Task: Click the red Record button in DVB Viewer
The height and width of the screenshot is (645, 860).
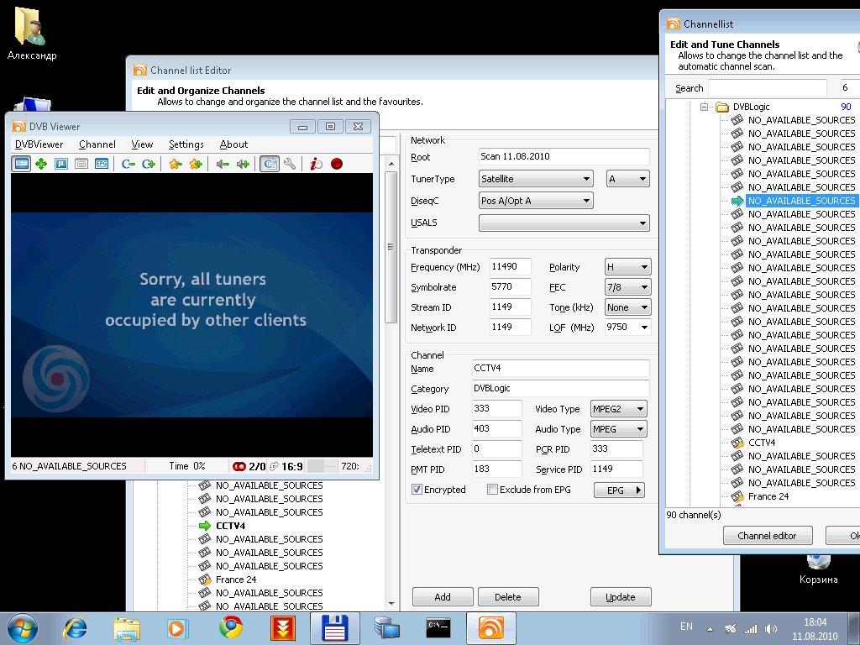Action: (x=337, y=165)
